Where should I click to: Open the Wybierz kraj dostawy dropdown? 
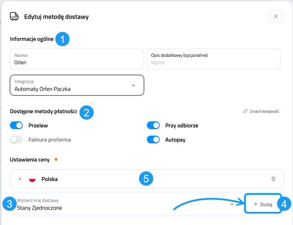pyautogui.click(x=124, y=204)
